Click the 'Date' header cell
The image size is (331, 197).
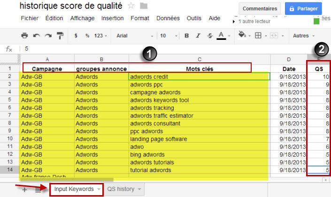(x=289, y=69)
